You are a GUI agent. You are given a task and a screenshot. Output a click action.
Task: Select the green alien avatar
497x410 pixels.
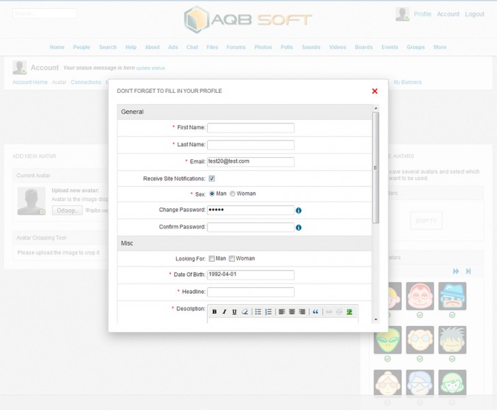coord(388,340)
